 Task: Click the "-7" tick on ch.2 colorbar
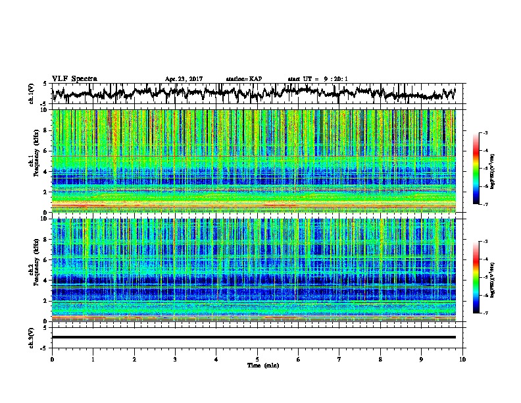[485, 313]
